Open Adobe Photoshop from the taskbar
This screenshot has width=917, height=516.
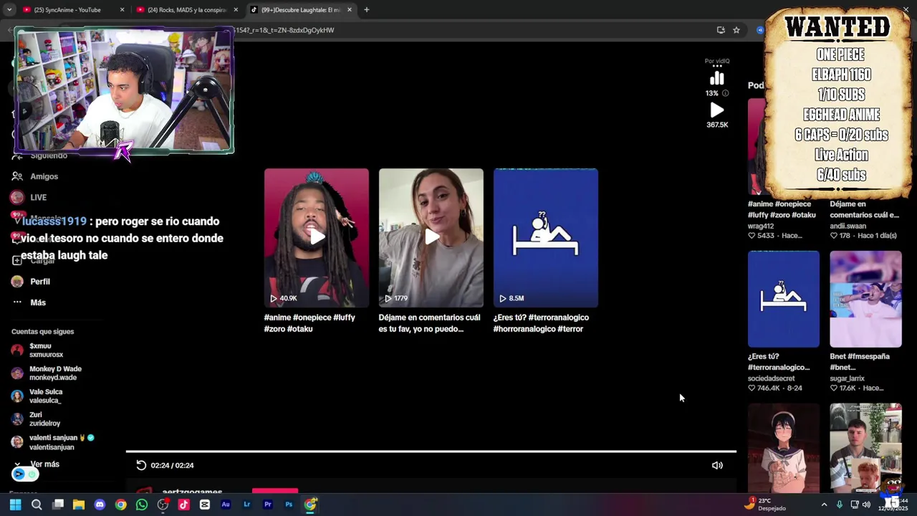pyautogui.click(x=289, y=505)
